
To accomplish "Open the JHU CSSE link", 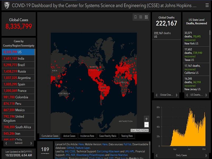I will tap(70, 151).
